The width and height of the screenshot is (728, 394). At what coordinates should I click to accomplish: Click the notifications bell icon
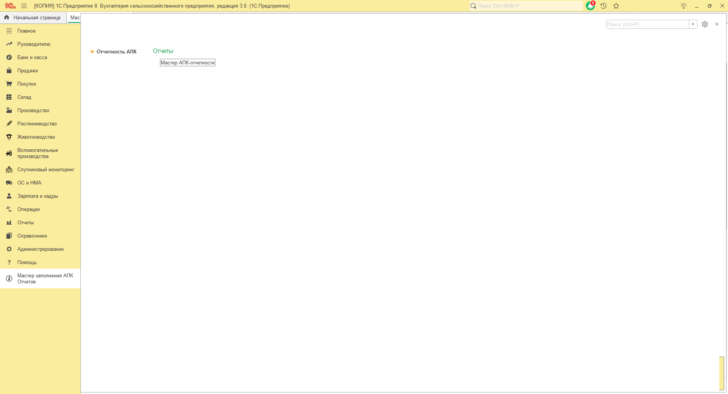pos(590,6)
